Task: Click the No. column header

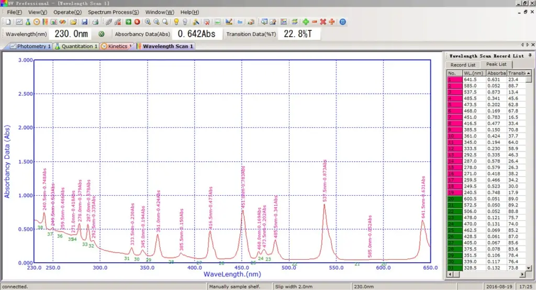Action: point(455,73)
